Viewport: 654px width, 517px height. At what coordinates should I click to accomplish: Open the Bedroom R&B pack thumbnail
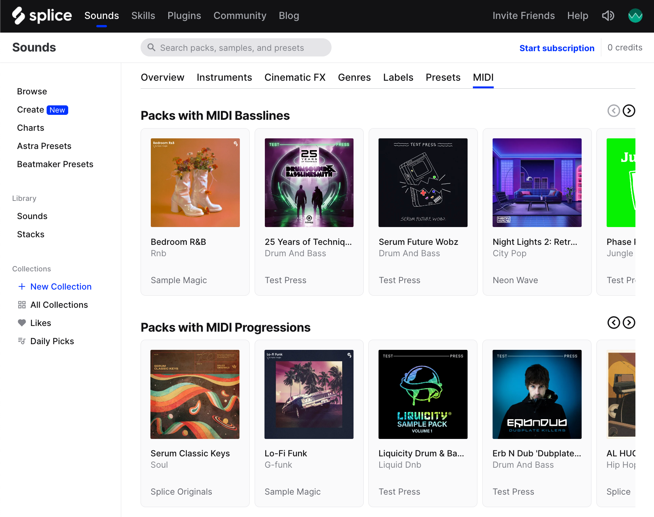195,183
